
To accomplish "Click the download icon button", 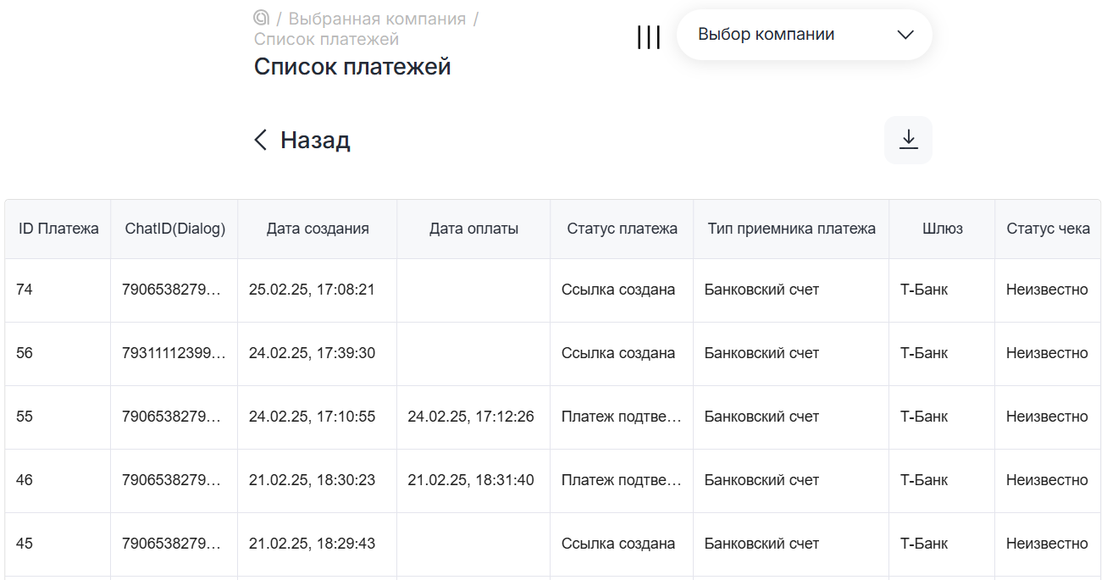I will [x=908, y=140].
